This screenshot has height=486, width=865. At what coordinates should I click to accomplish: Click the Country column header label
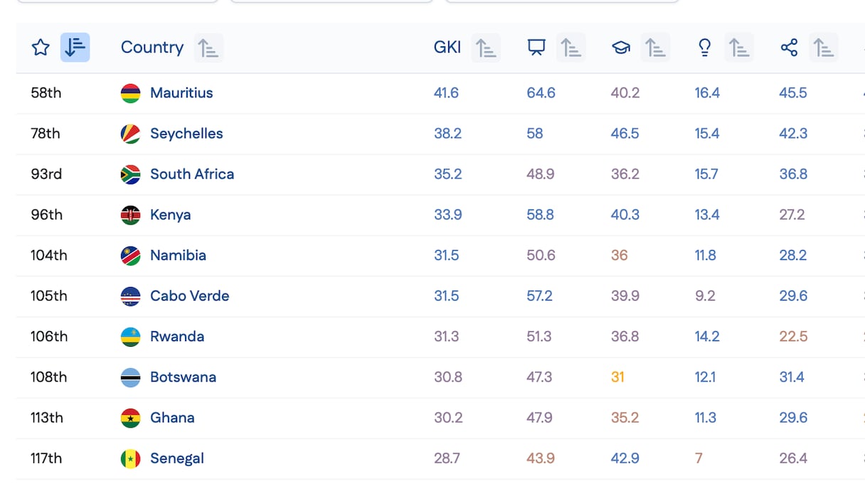pos(152,48)
